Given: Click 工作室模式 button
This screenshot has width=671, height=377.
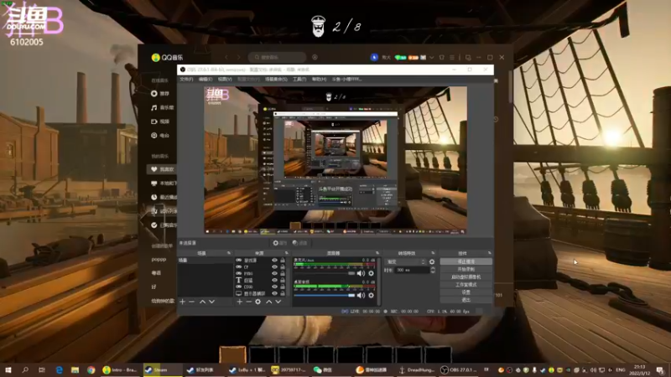Looking at the screenshot, I should [466, 285].
